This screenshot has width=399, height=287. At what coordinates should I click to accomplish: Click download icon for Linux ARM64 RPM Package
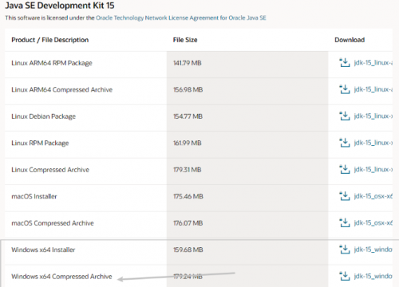tap(345, 63)
